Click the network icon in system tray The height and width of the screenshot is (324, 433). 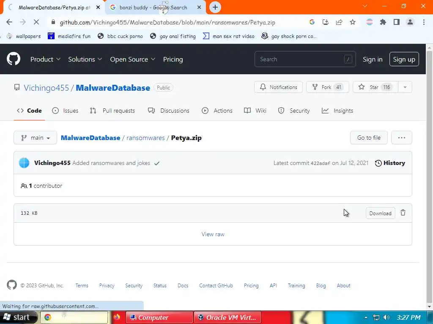click(x=376, y=317)
